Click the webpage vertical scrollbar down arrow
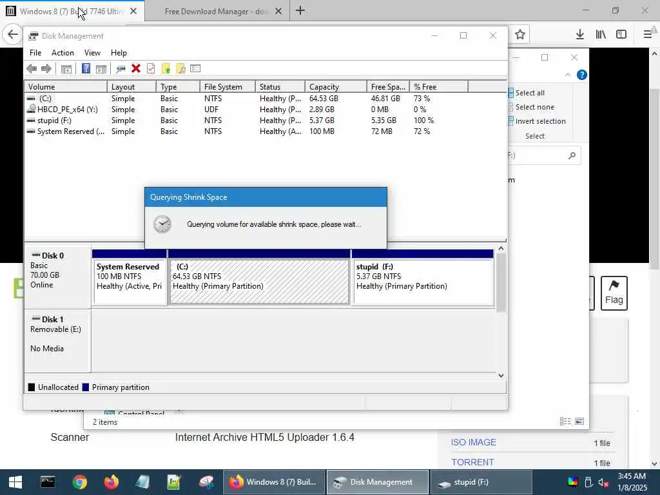The height and width of the screenshot is (495, 660). [x=654, y=464]
